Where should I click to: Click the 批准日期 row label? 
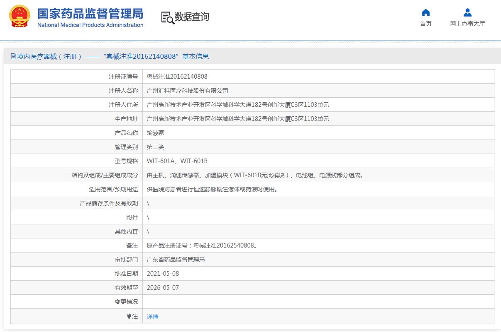pos(126,274)
